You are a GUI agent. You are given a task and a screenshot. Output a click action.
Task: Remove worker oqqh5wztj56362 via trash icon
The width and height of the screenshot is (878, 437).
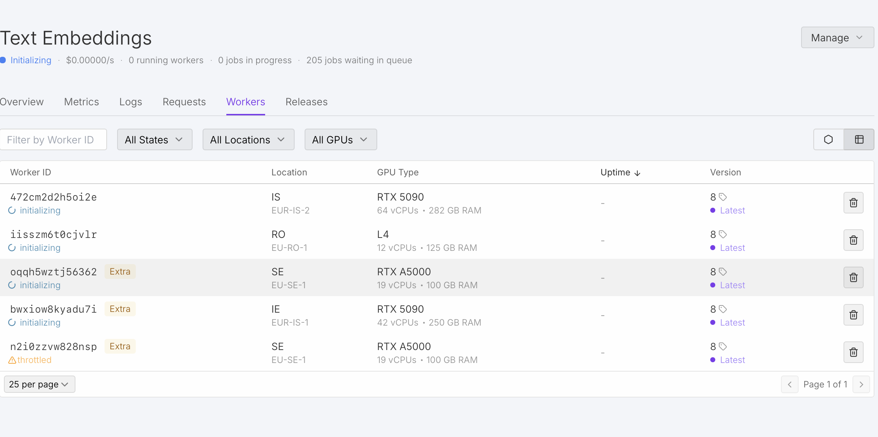click(x=853, y=277)
